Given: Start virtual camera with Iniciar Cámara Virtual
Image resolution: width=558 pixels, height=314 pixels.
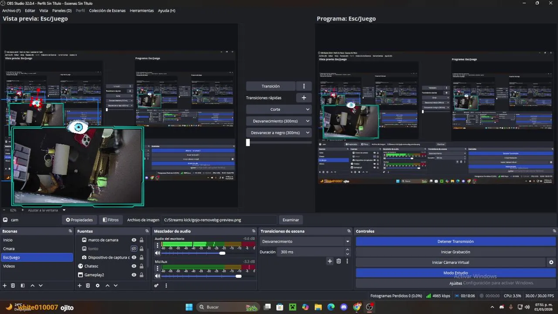Looking at the screenshot, I should click(450, 263).
